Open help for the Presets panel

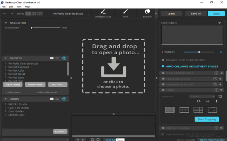point(64,58)
